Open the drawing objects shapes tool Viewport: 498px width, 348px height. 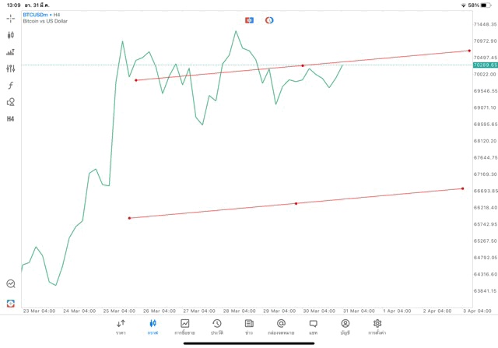pyautogui.click(x=11, y=102)
